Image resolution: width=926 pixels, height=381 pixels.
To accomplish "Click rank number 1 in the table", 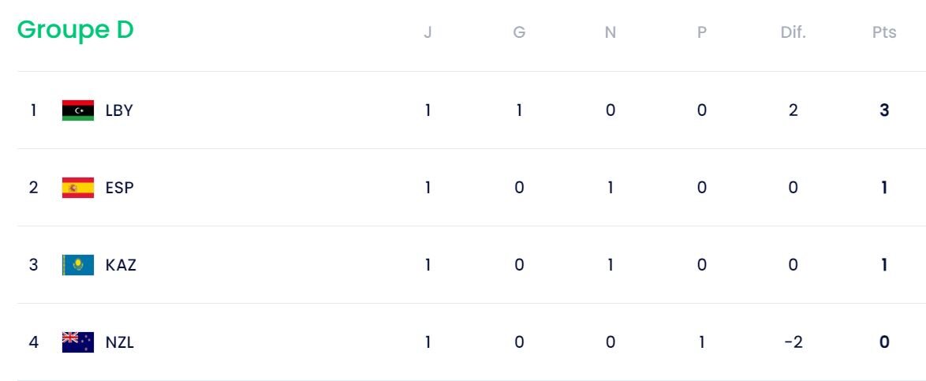I will pos(34,110).
